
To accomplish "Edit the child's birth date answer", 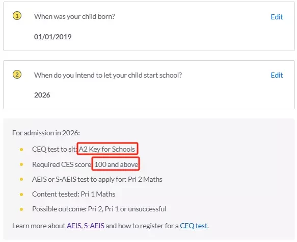I will [277, 17].
